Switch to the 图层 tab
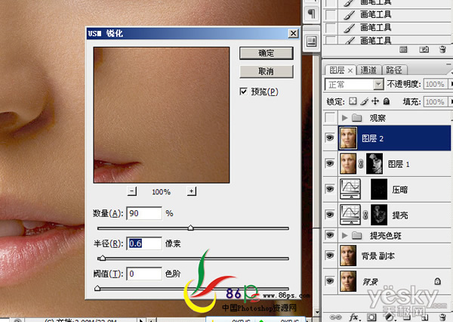This screenshot has width=453, height=322. tap(337, 70)
